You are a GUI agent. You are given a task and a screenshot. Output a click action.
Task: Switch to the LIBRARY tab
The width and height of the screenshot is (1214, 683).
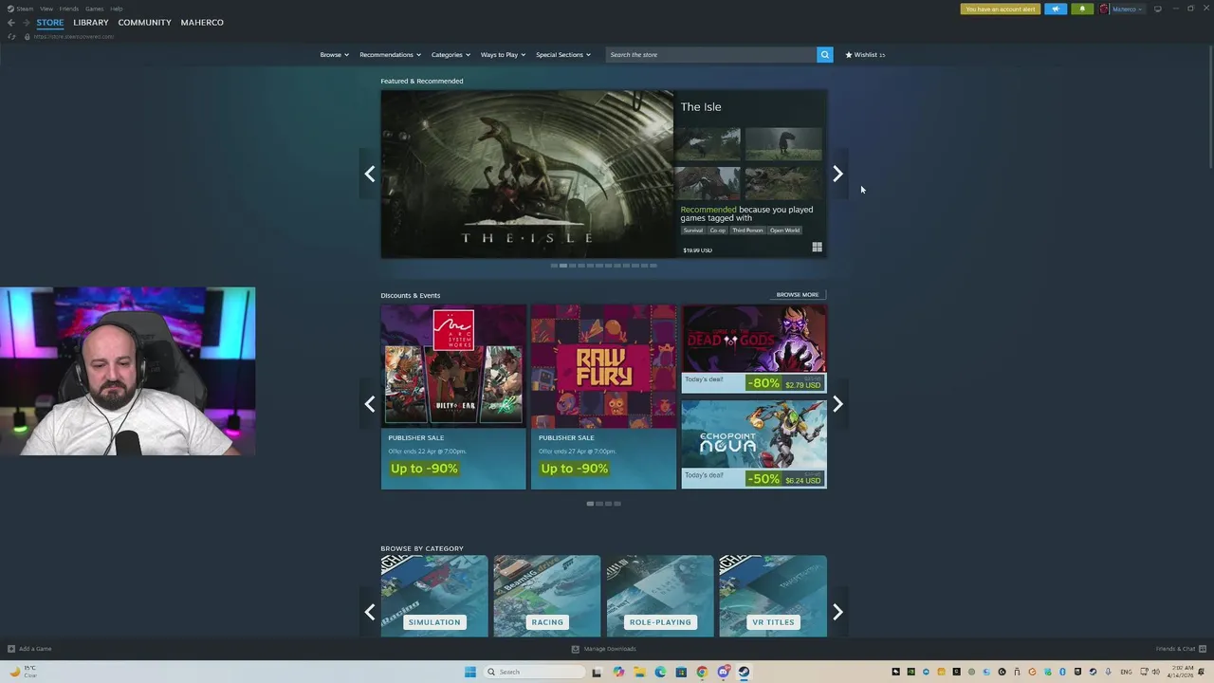point(91,22)
